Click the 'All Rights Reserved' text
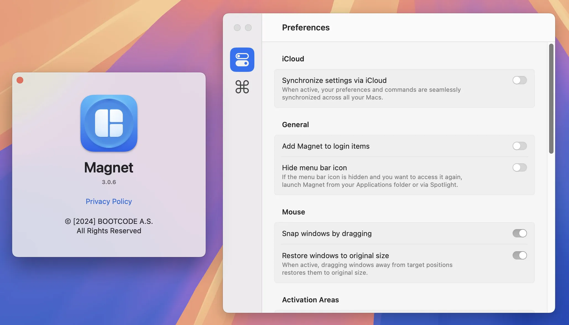The height and width of the screenshot is (325, 569). tap(109, 231)
